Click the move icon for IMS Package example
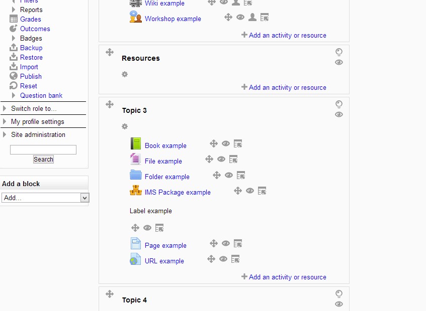 click(238, 191)
